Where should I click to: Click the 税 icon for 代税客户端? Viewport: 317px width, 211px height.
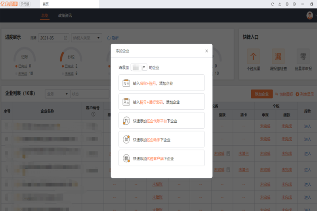tap(126, 158)
